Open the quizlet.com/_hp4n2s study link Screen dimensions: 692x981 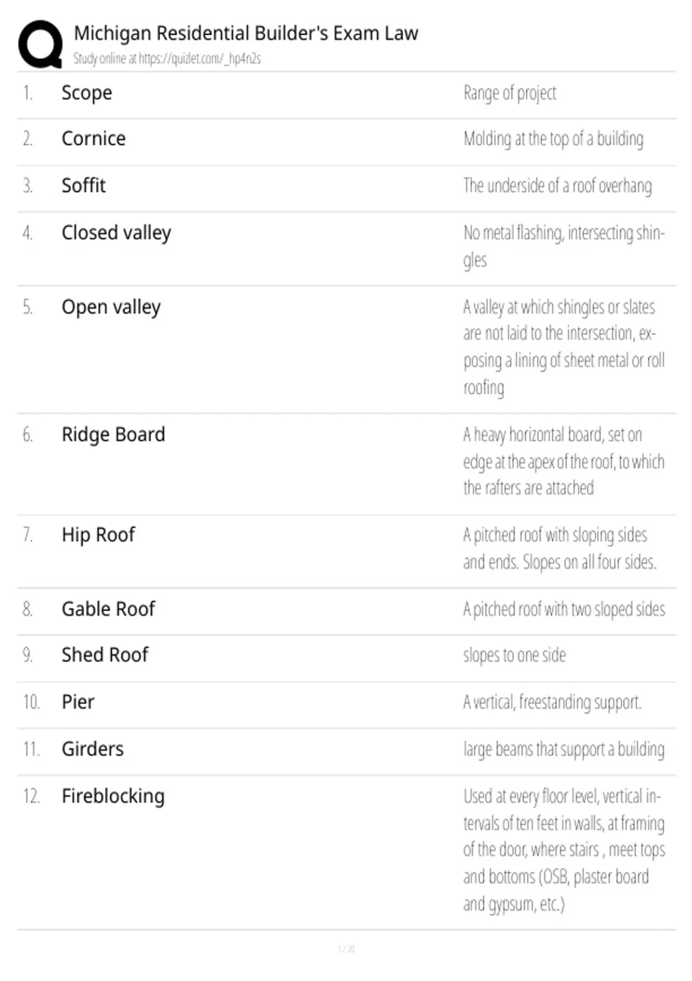(x=200, y=58)
